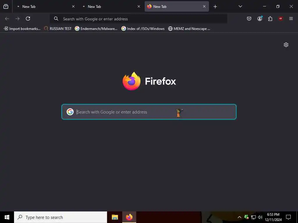Expand the list all tabs chevron
The width and height of the screenshot is (298, 223).
pos(240,6)
